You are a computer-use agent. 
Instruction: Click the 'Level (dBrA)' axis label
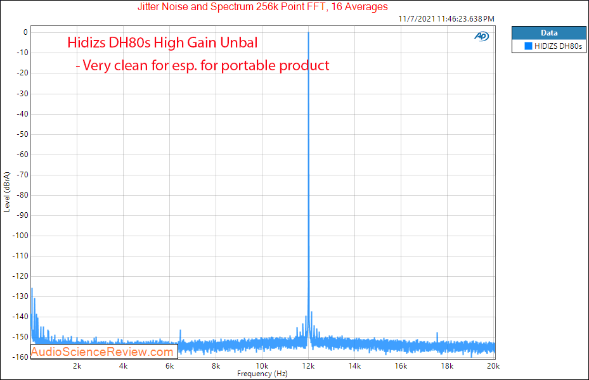coord(7,192)
